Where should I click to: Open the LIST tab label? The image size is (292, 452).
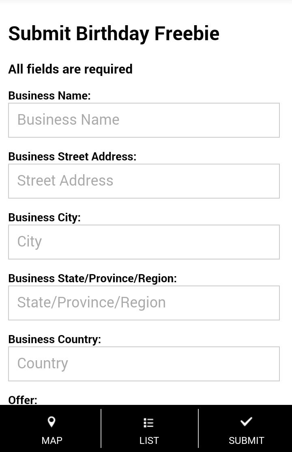click(x=149, y=440)
